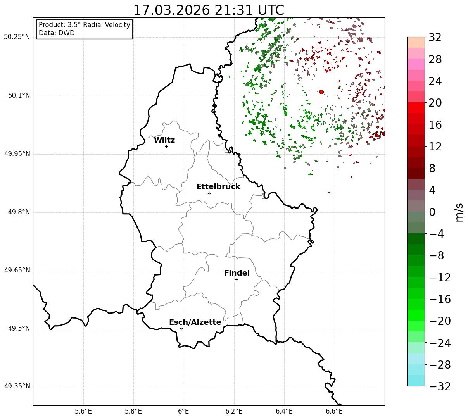Click the −20 colorbar tick label
Viewport: 468px width, 419px height.
pos(439,321)
